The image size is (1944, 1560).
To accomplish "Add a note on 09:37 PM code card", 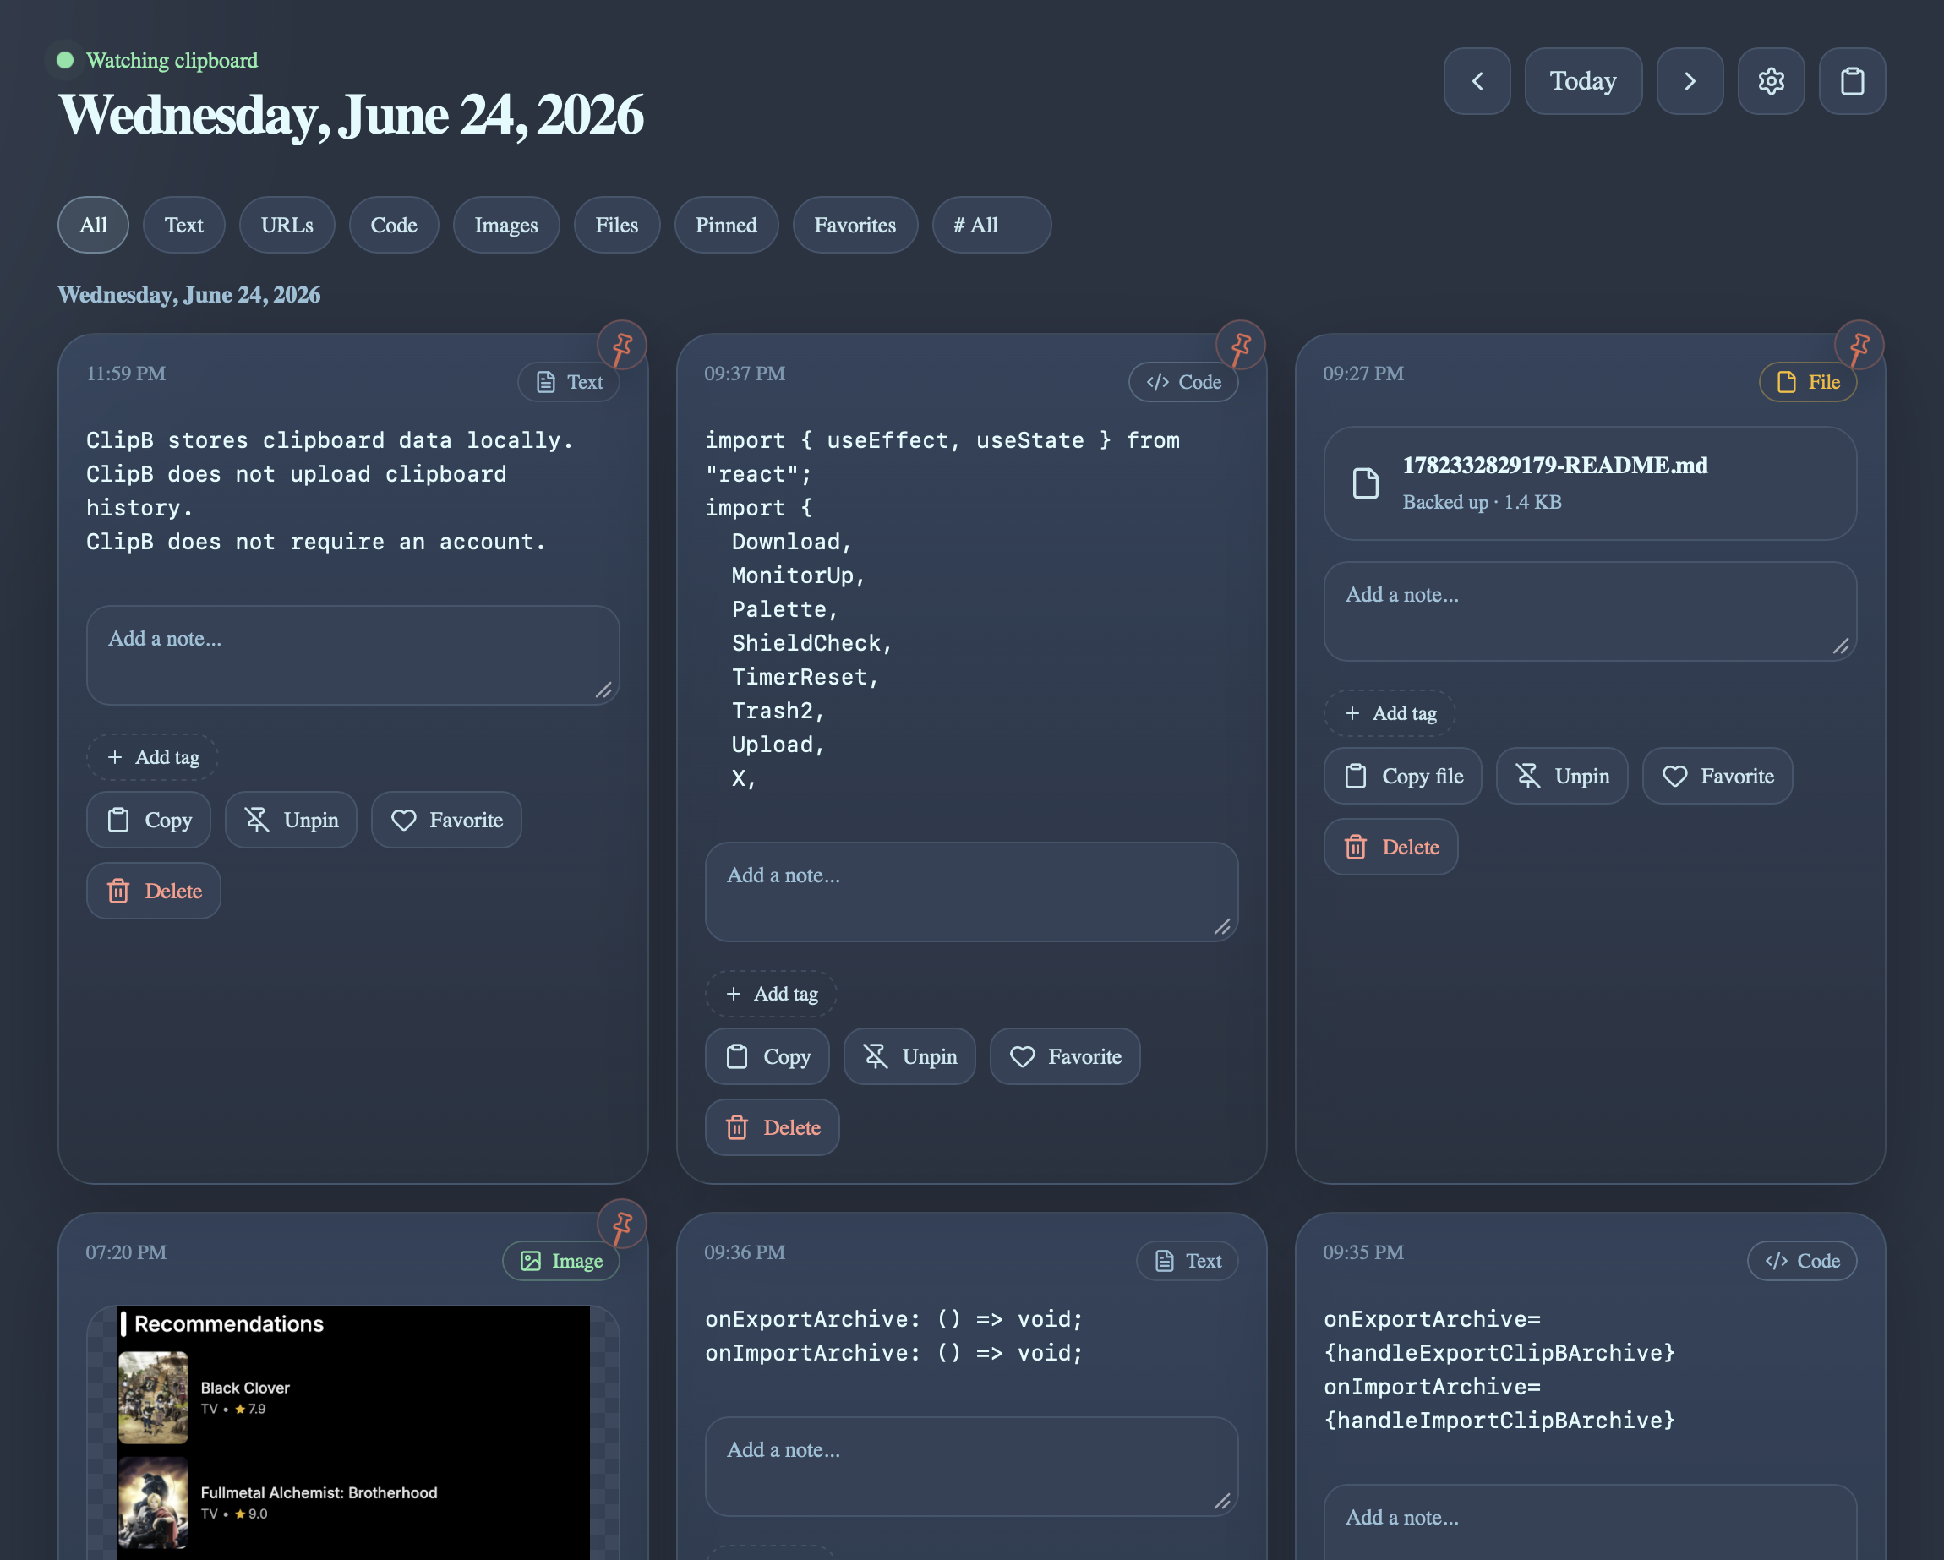I will [x=971, y=892].
